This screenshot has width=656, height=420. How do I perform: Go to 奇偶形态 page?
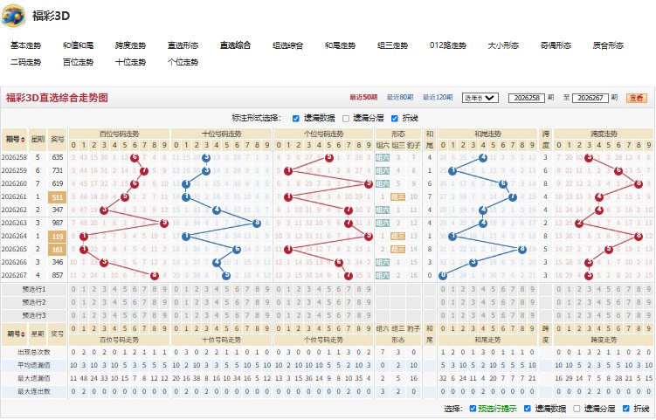pos(556,45)
